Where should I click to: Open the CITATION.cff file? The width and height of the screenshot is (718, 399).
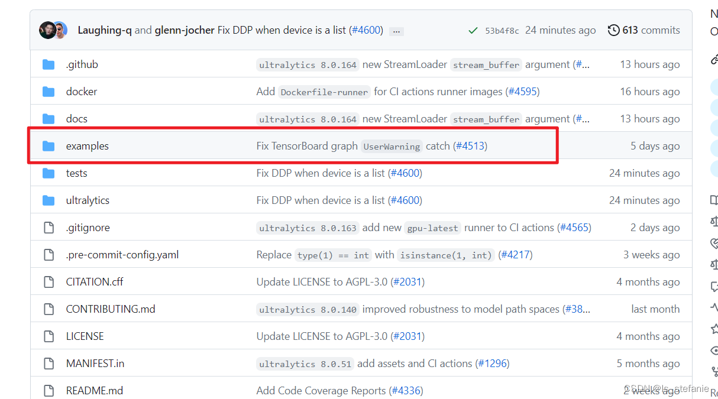[95, 282]
